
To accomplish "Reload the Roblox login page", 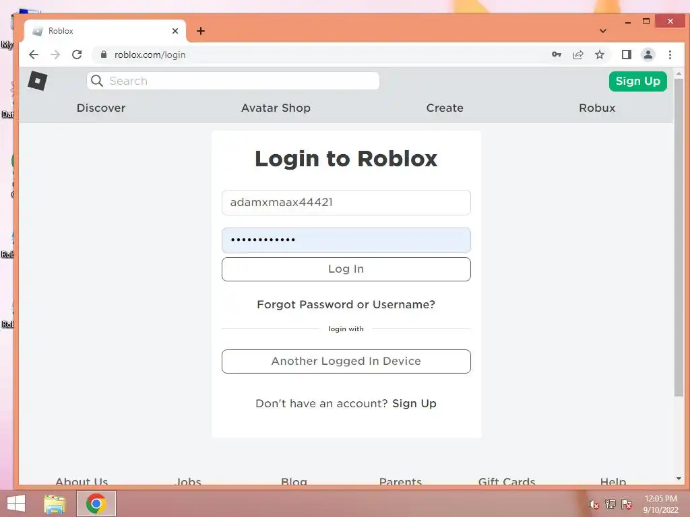I will (77, 55).
